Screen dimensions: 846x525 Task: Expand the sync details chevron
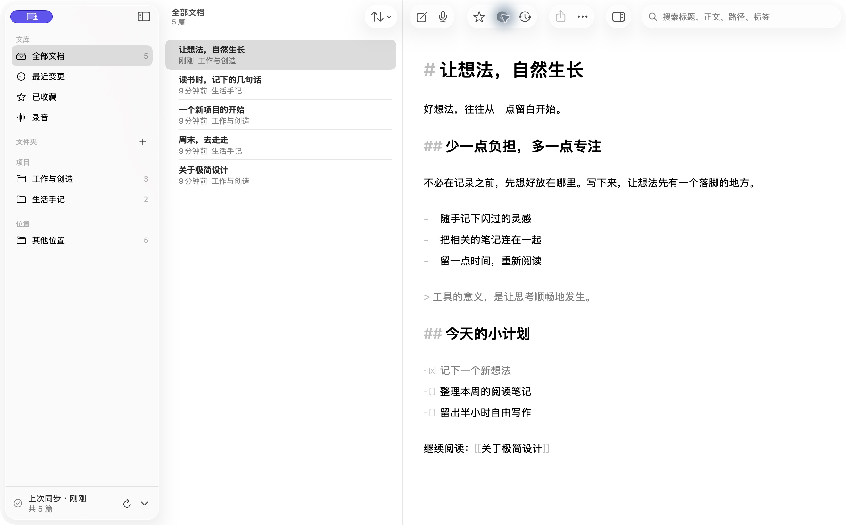point(145,503)
